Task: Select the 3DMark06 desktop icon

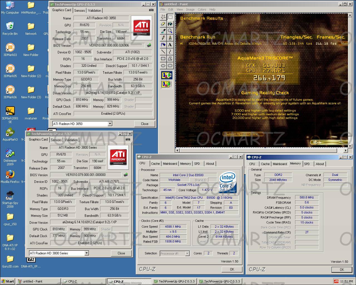Action: 10,92
